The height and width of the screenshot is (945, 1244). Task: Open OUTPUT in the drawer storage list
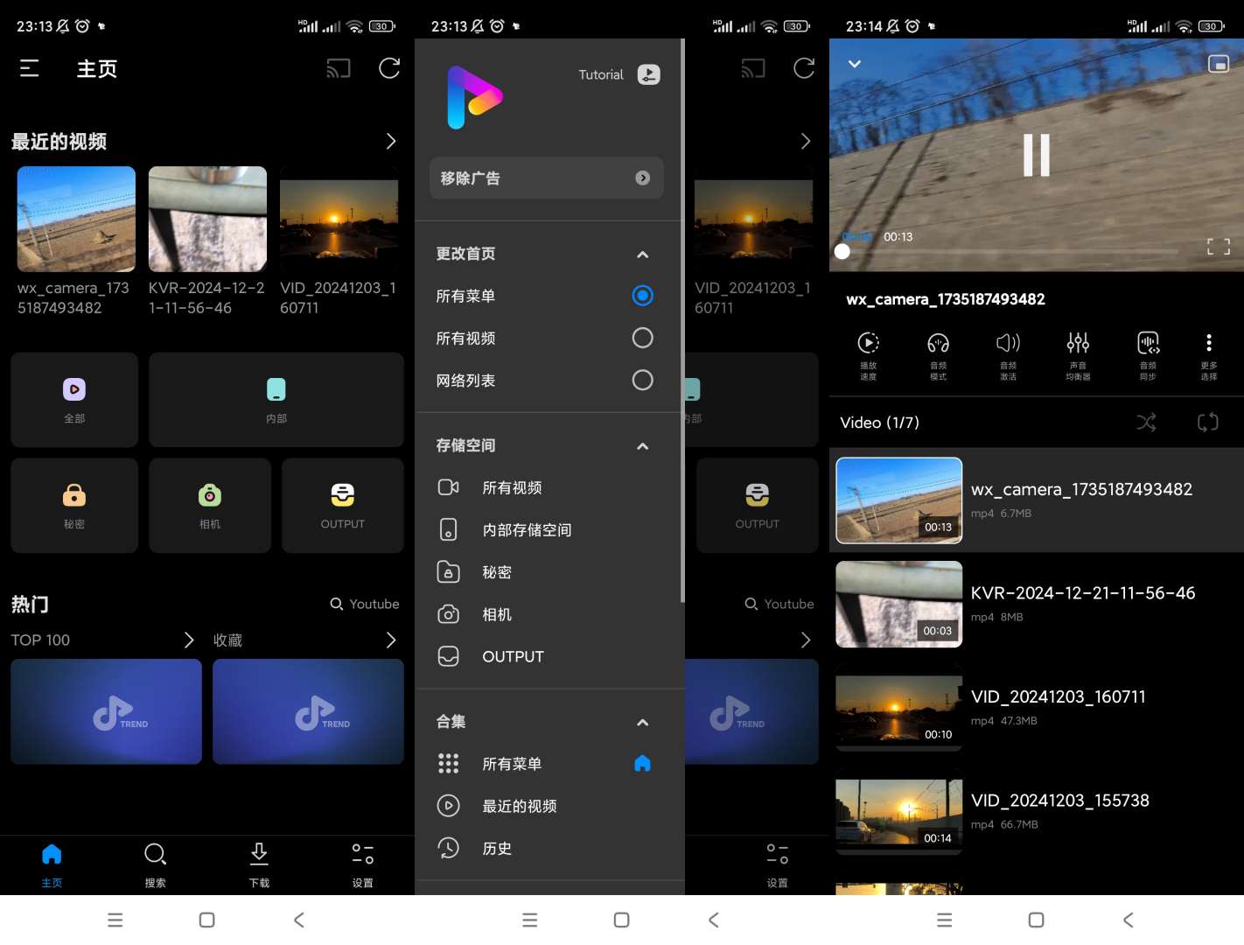click(x=549, y=656)
